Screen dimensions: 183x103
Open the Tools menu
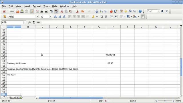pyautogui.click(x=46, y=6)
